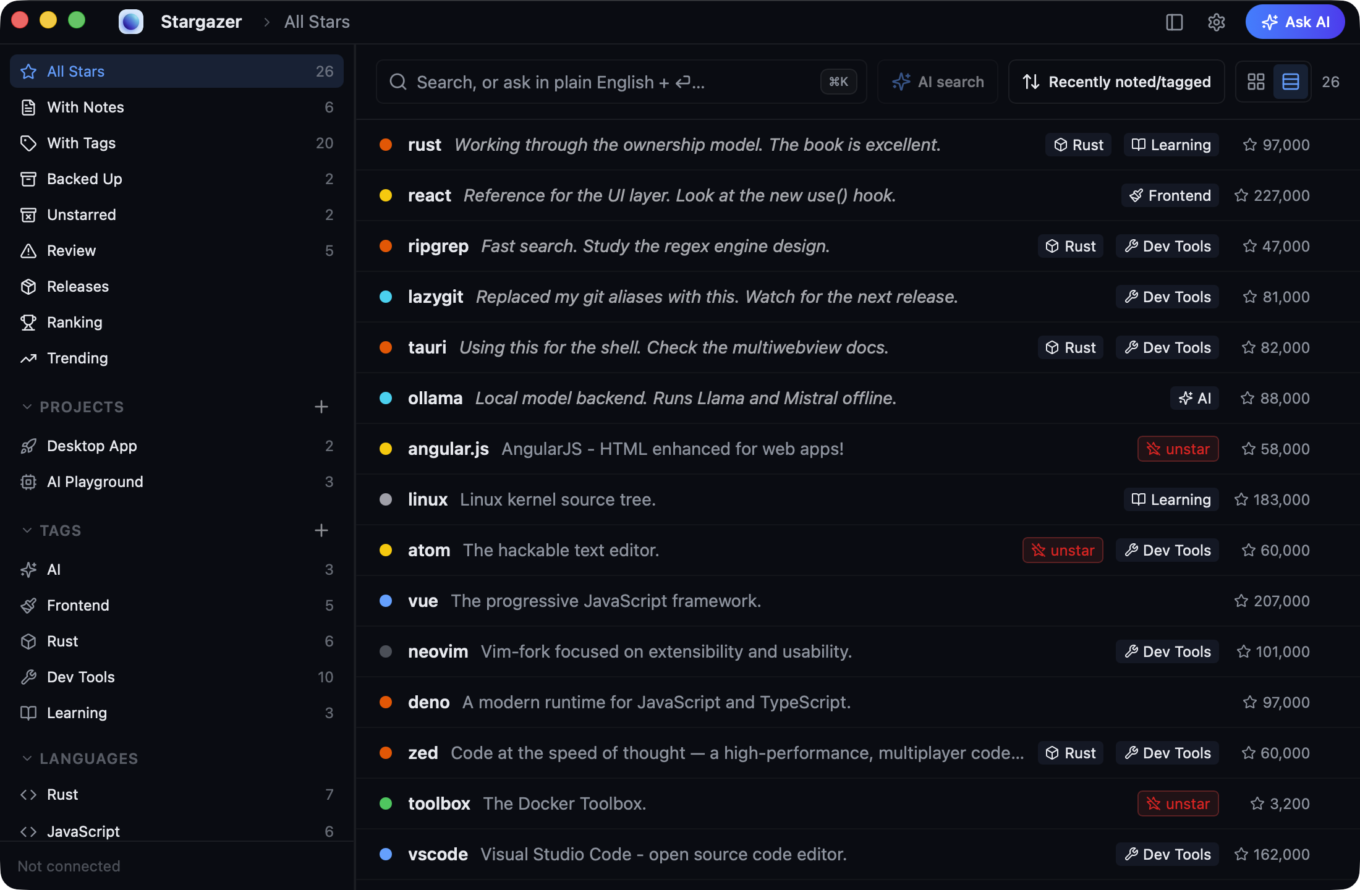Click star icon on neovim row
The height and width of the screenshot is (890, 1360).
click(x=1243, y=651)
